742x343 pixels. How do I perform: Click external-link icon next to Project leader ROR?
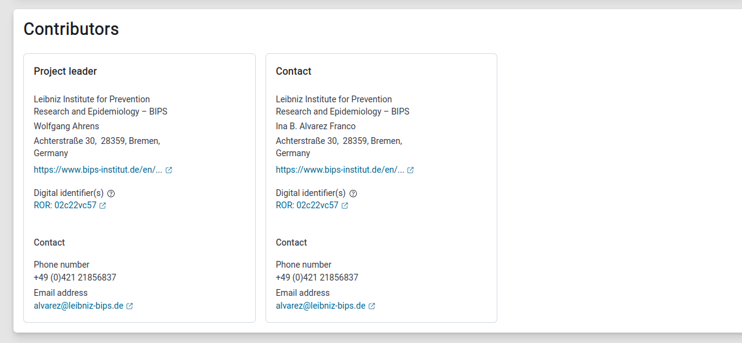(x=102, y=206)
